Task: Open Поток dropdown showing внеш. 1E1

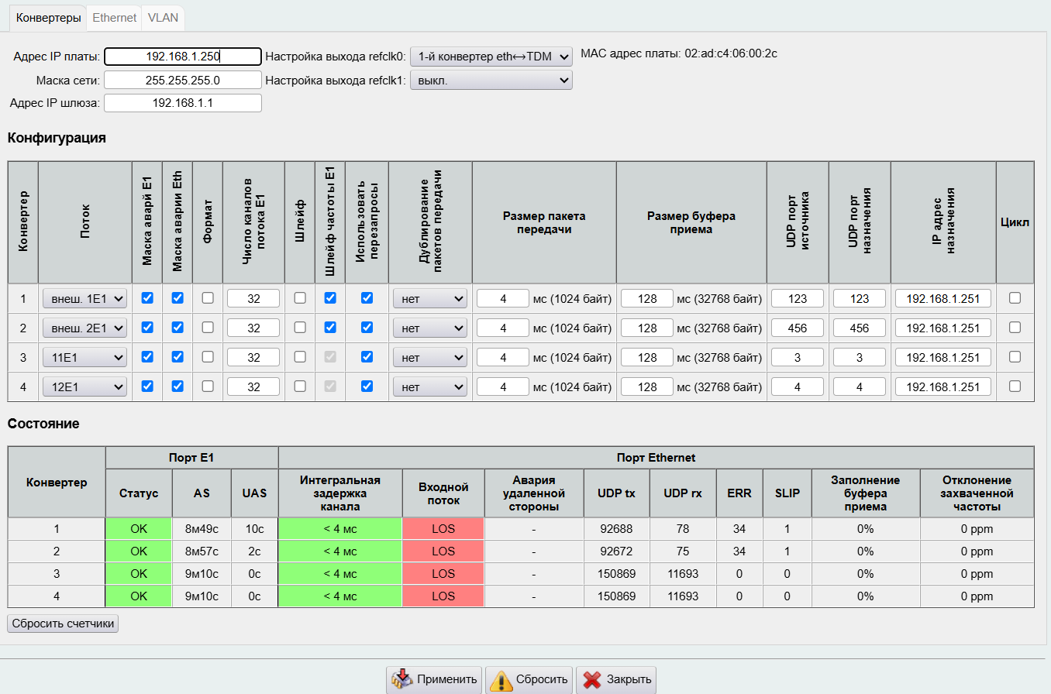Action: (84, 298)
